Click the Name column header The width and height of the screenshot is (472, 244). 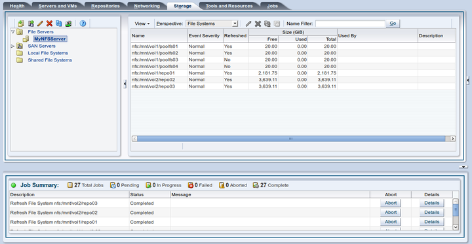pos(159,35)
